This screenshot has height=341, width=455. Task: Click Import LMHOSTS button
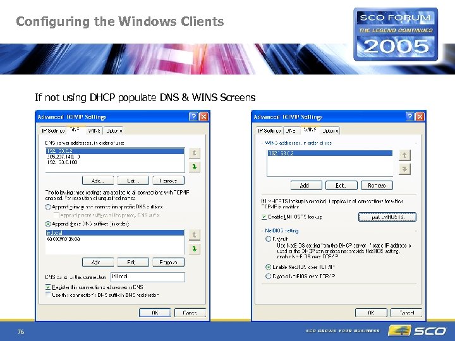point(387,217)
